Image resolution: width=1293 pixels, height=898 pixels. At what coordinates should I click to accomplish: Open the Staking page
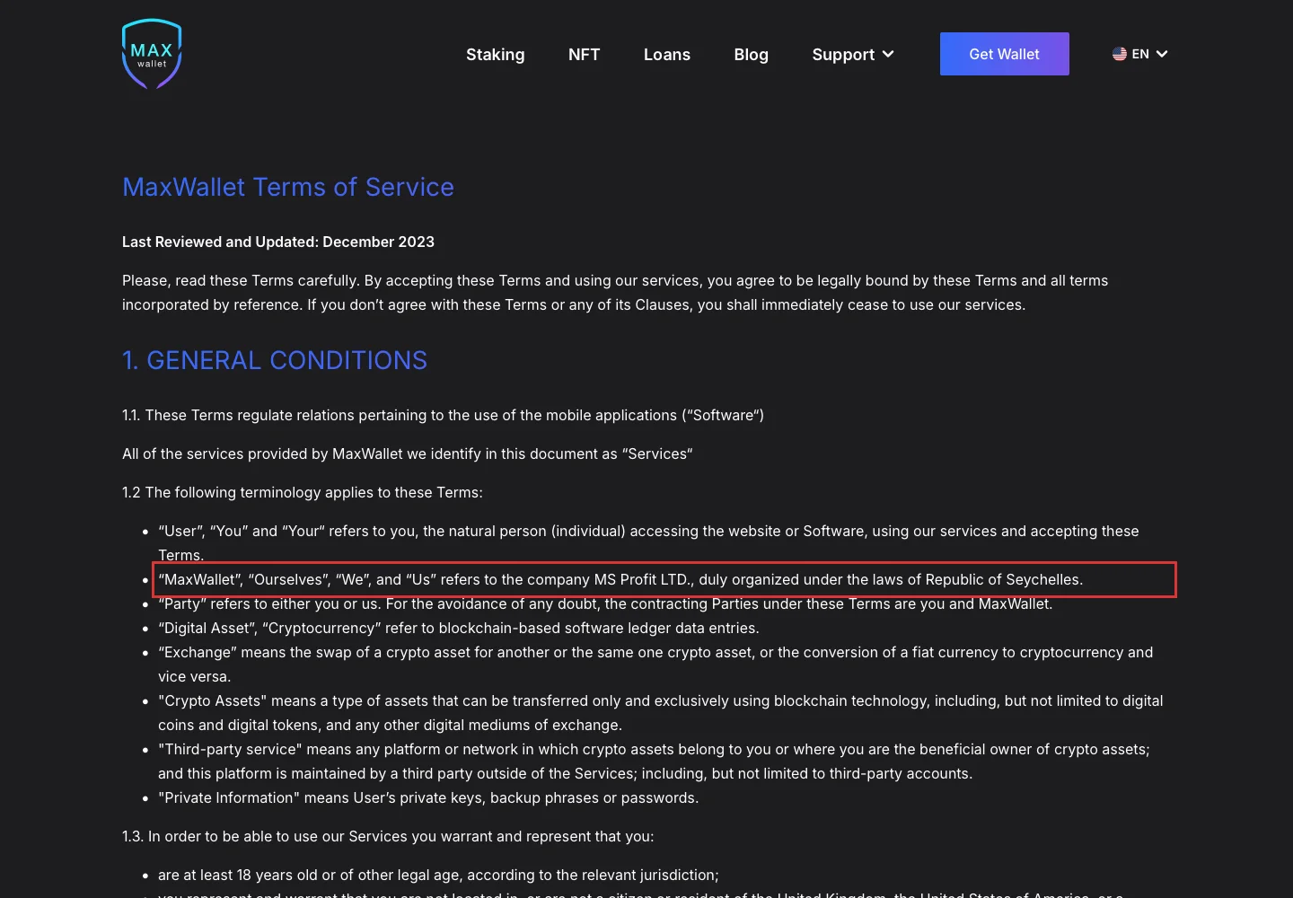click(x=496, y=55)
